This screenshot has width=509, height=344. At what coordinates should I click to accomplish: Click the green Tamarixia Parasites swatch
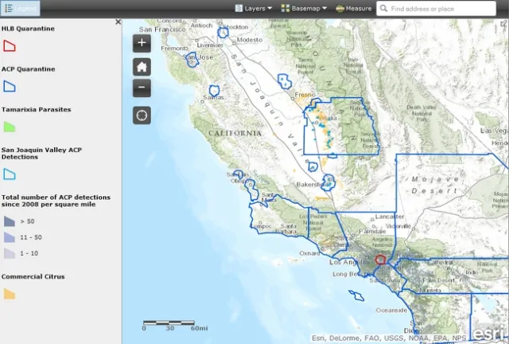click(10, 126)
